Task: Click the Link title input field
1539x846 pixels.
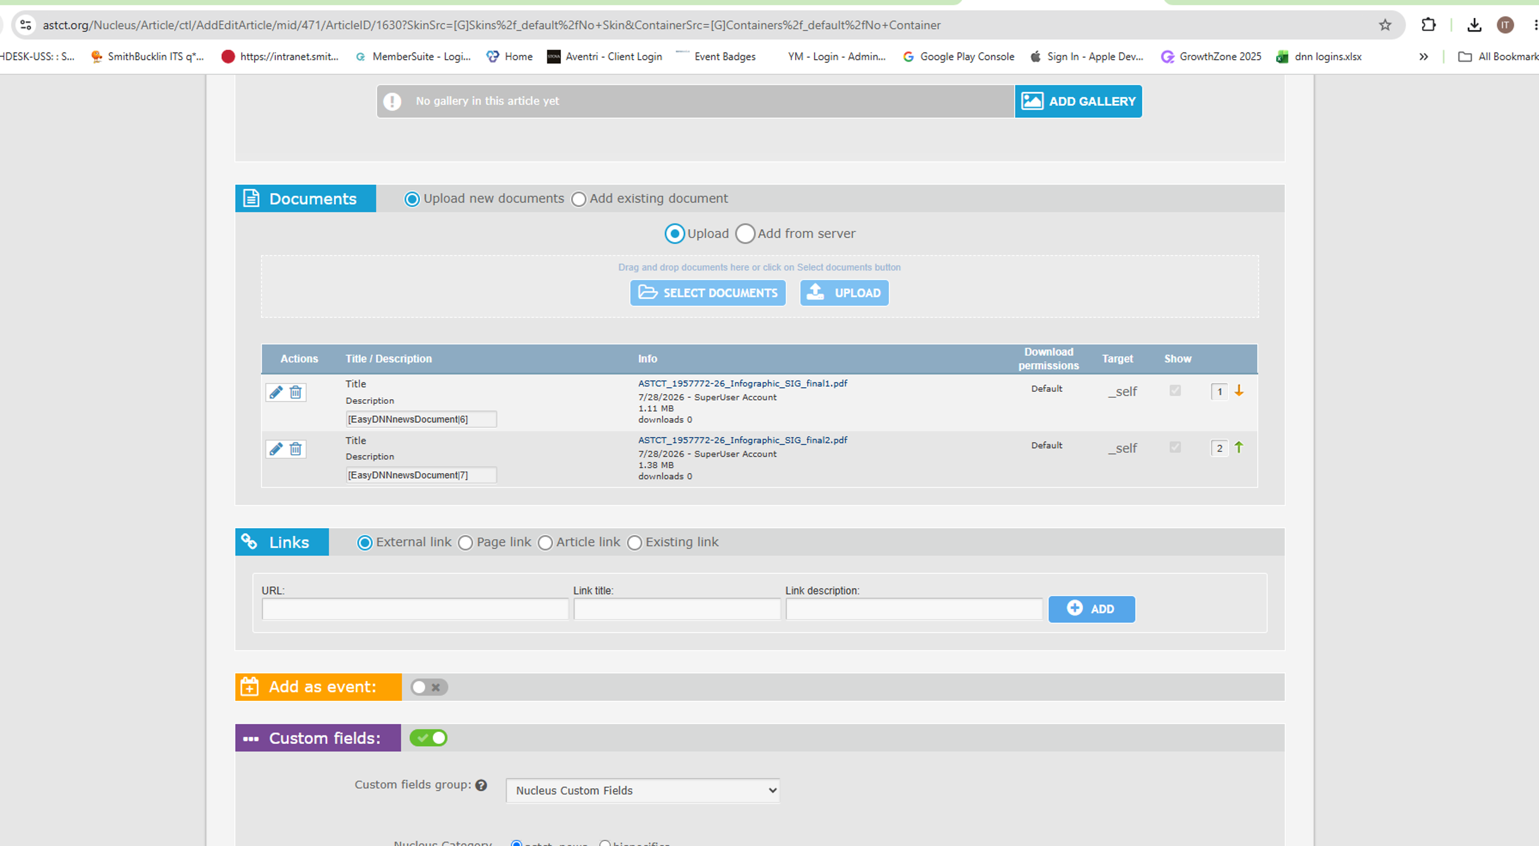Action: pos(676,609)
